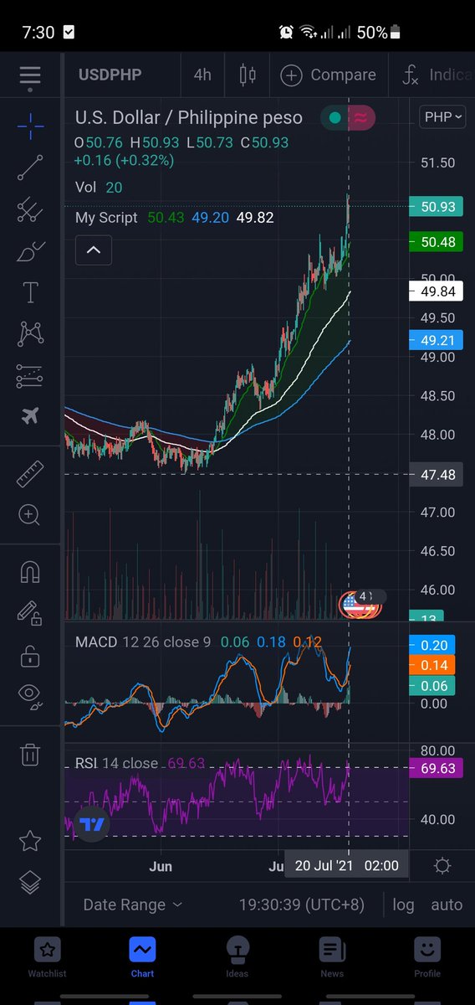This screenshot has height=1005, width=475.
Task: Select the prediction and measurement tool
Action: [x=30, y=376]
